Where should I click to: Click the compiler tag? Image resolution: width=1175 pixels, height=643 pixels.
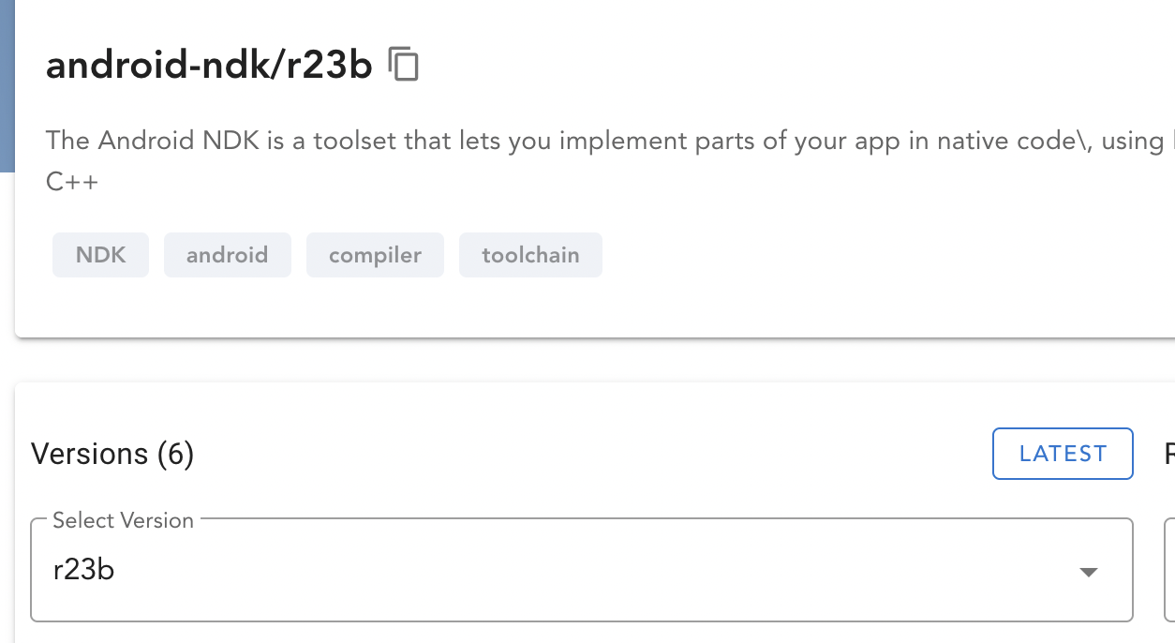coord(375,254)
